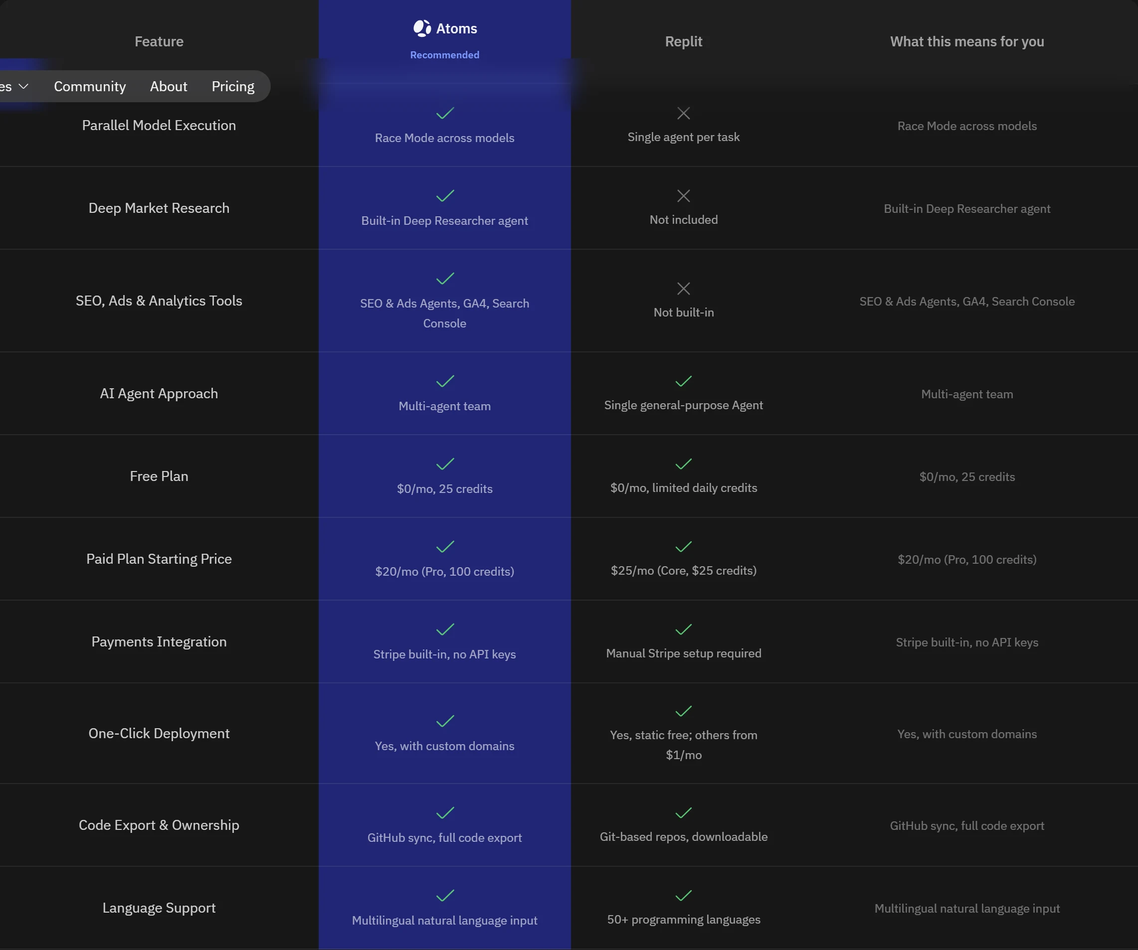Click the 'One-Click Deployment' feature label
Image resolution: width=1138 pixels, height=950 pixels.
click(159, 733)
